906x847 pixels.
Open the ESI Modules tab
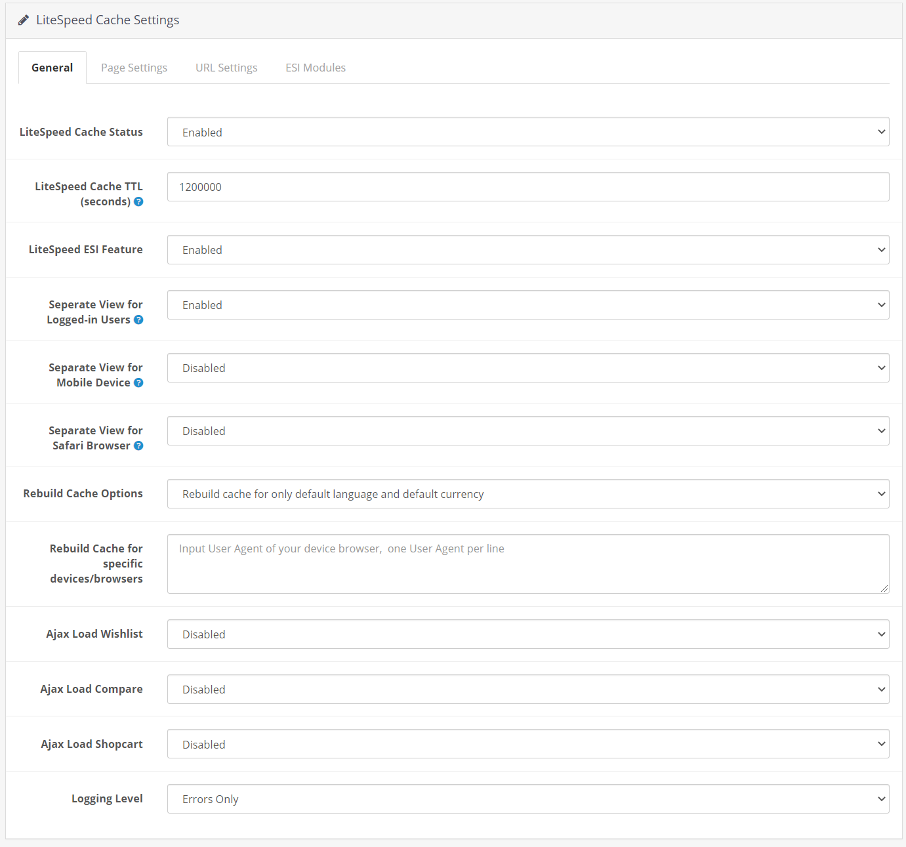pos(316,68)
